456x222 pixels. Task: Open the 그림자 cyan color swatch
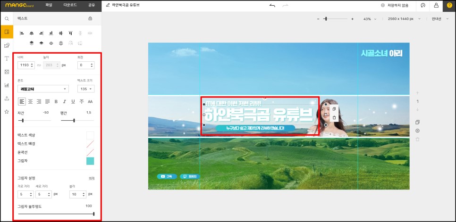point(90,161)
